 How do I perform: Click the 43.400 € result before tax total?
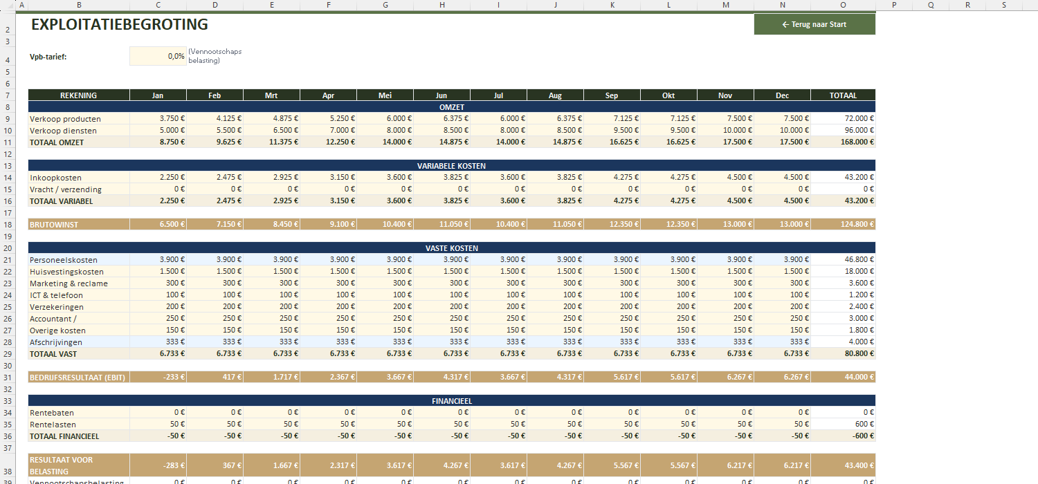[x=843, y=465]
